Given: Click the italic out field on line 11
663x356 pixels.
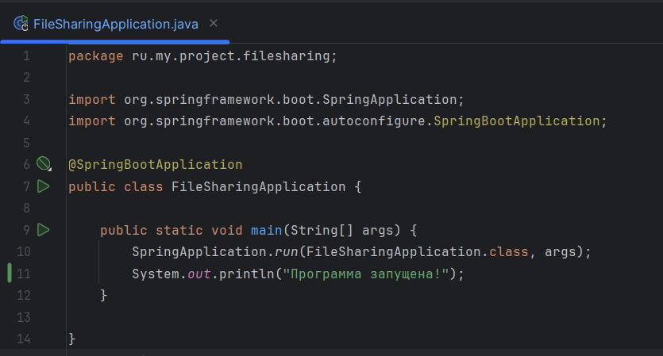Looking at the screenshot, I should [199, 274].
